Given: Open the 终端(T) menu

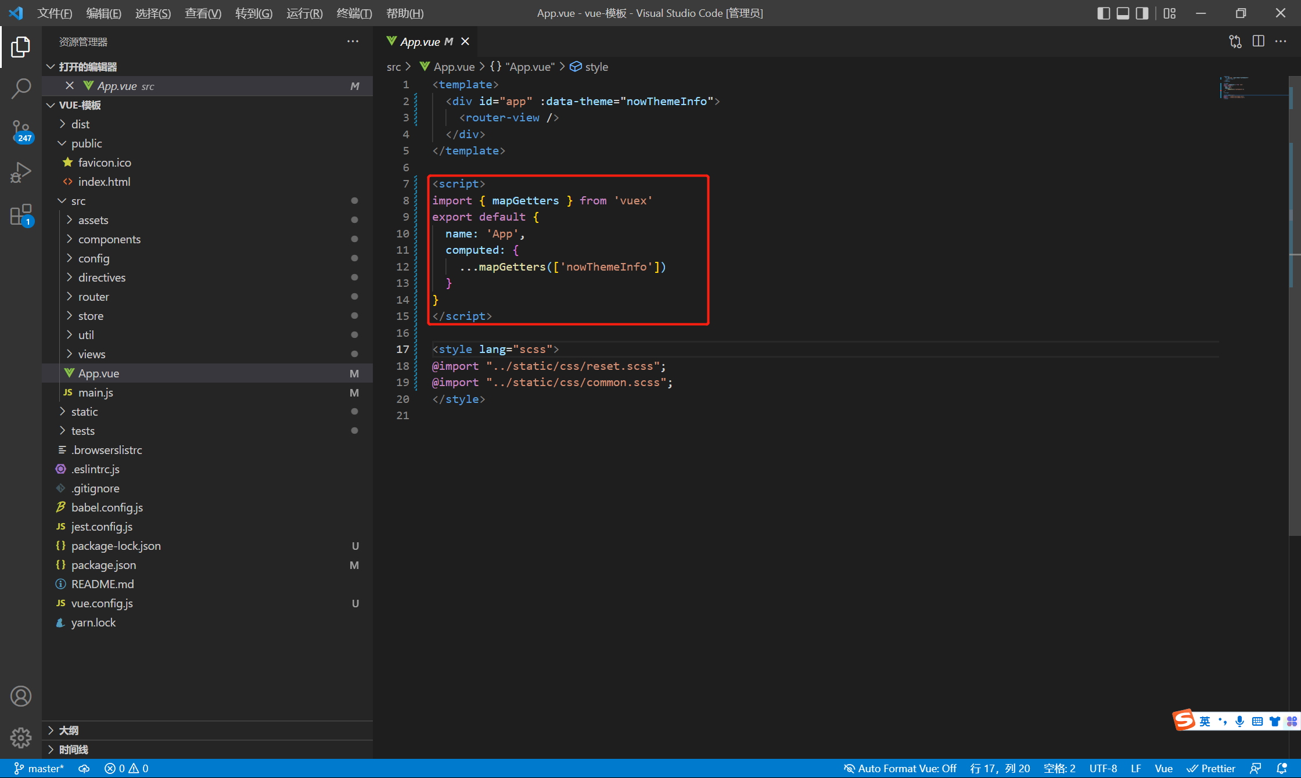Looking at the screenshot, I should click(354, 13).
